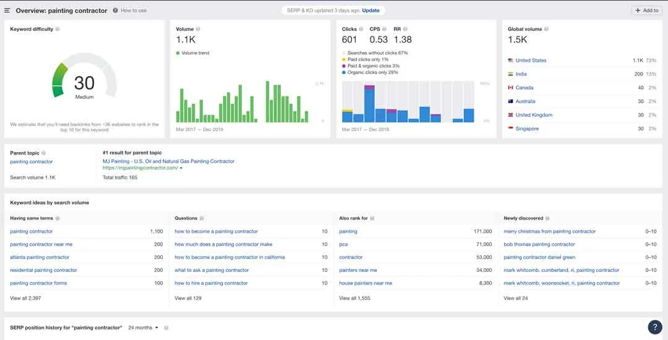Image resolution: width=668 pixels, height=340 pixels.
Task: Click the Newly discovered info icon
Action: (x=547, y=218)
